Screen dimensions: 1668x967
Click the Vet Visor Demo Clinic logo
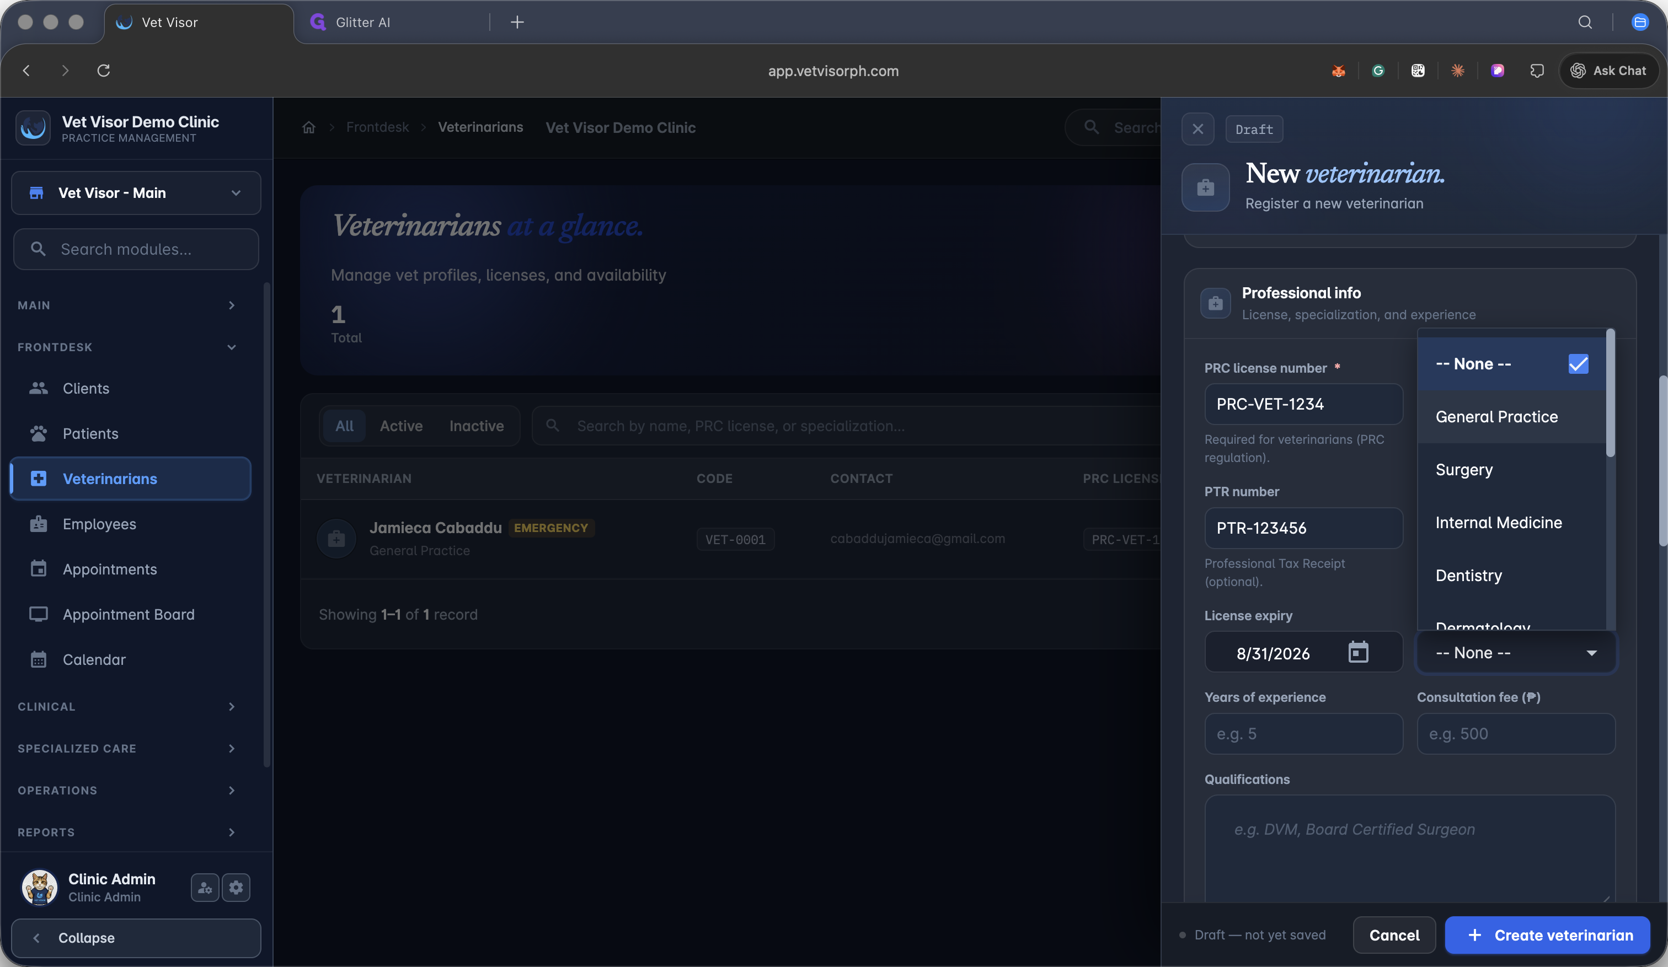coord(33,128)
